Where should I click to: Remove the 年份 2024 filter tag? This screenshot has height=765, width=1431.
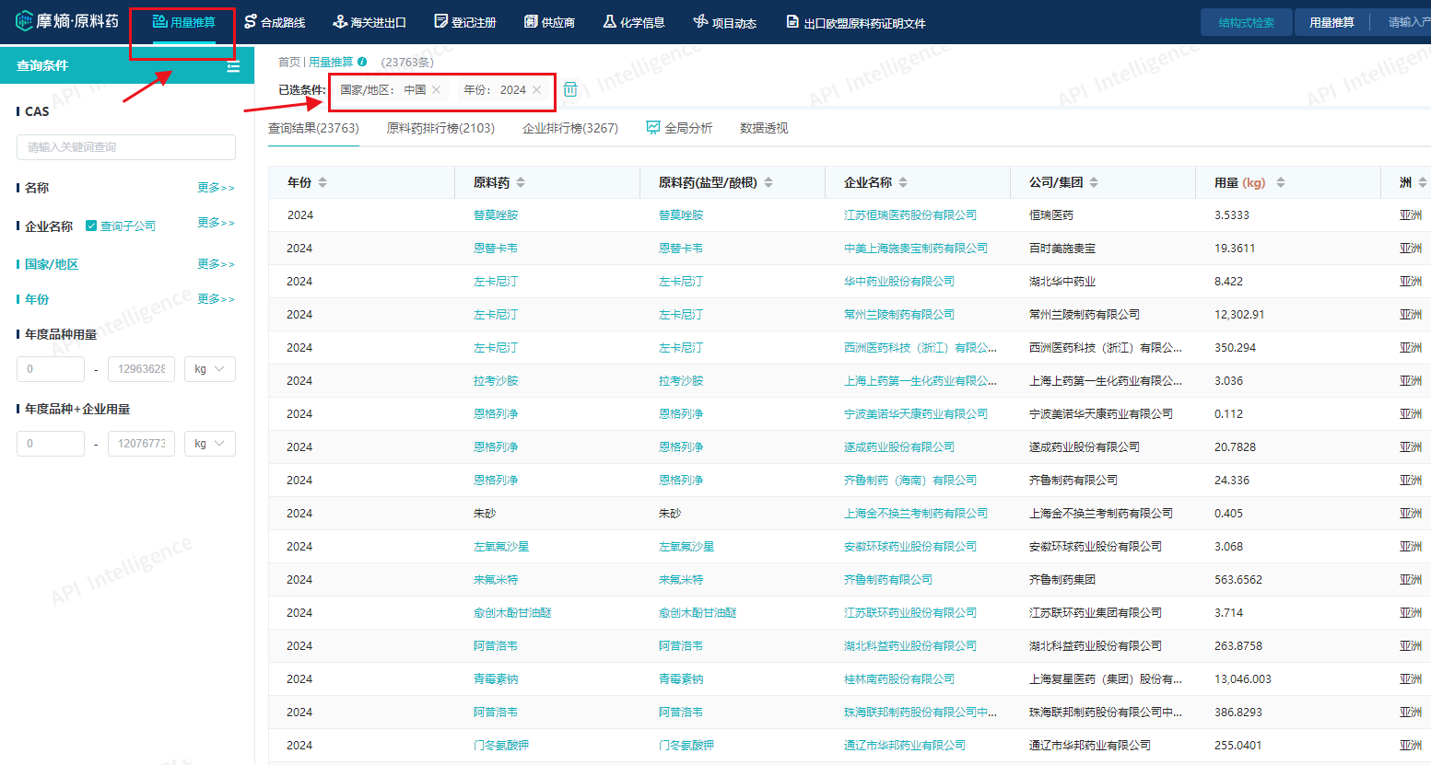537,90
